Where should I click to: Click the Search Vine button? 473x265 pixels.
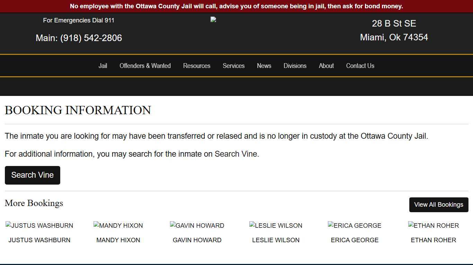point(32,175)
